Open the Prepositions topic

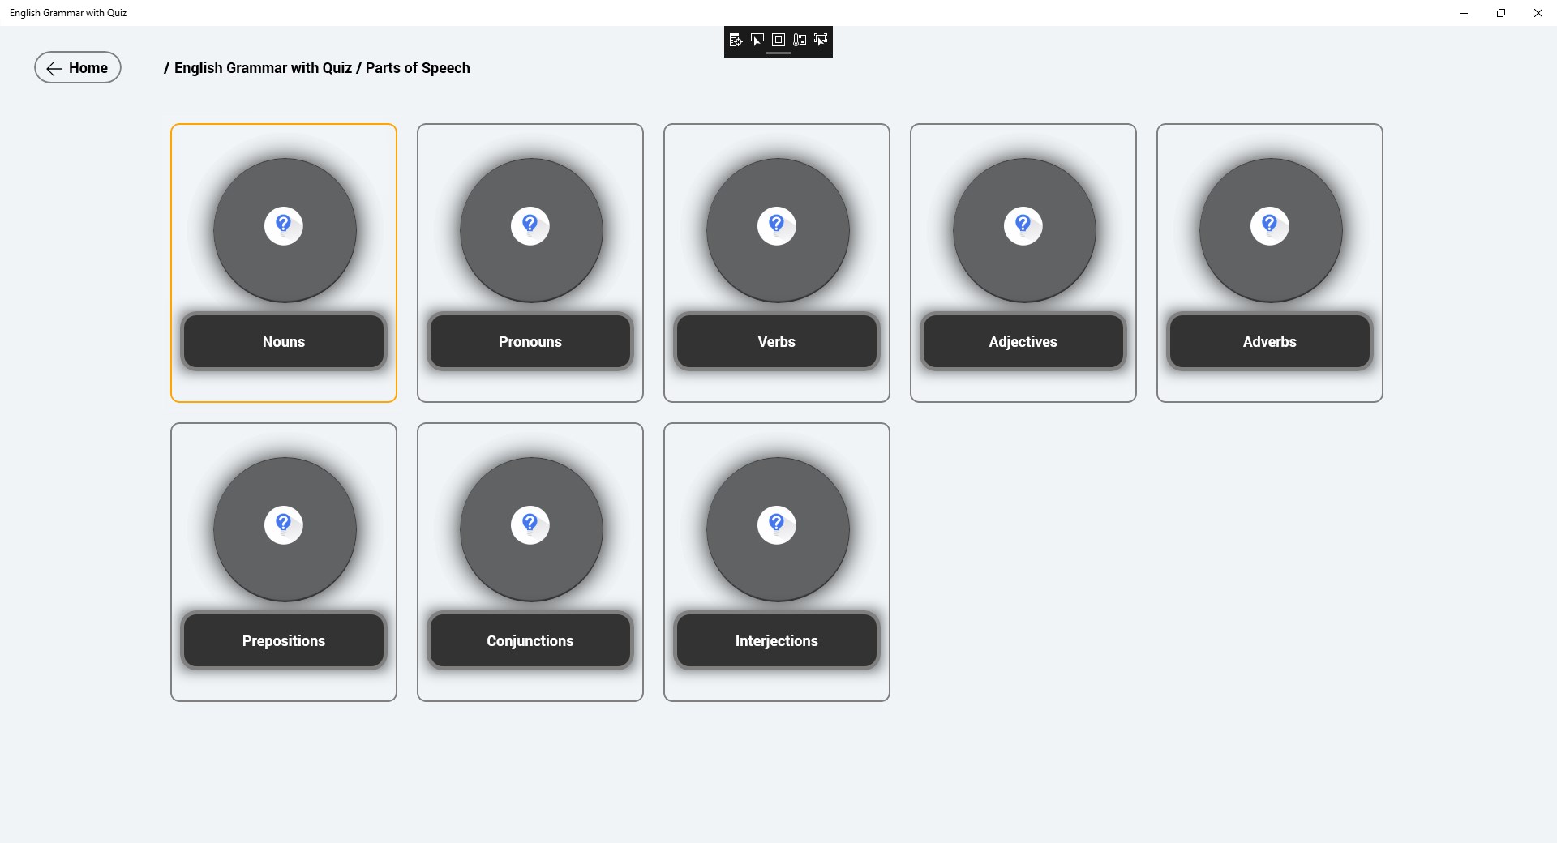pyautogui.click(x=284, y=641)
